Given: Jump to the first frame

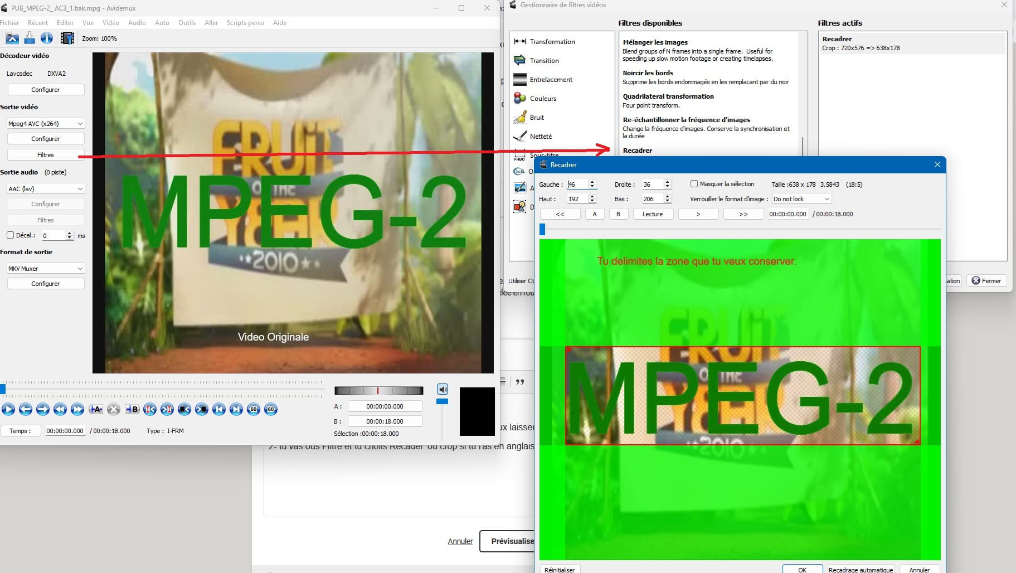Looking at the screenshot, I should (219, 409).
